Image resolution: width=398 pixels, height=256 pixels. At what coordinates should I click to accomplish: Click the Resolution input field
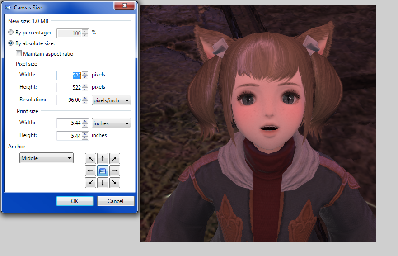pos(69,100)
